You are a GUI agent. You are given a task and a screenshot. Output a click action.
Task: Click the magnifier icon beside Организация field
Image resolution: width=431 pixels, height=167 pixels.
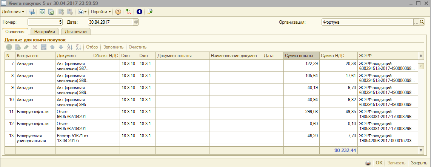422,22
